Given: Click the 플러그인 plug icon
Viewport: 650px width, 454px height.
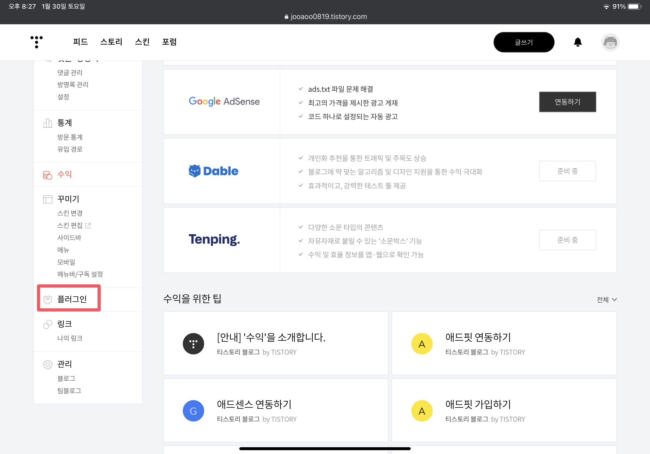Looking at the screenshot, I should [x=48, y=299].
